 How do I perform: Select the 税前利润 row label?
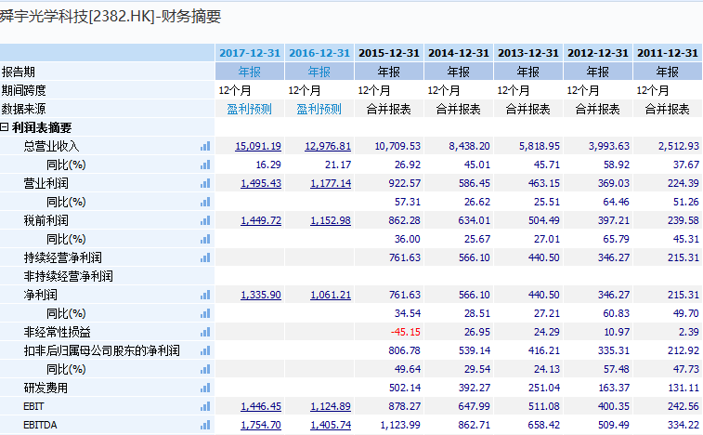pos(46,221)
